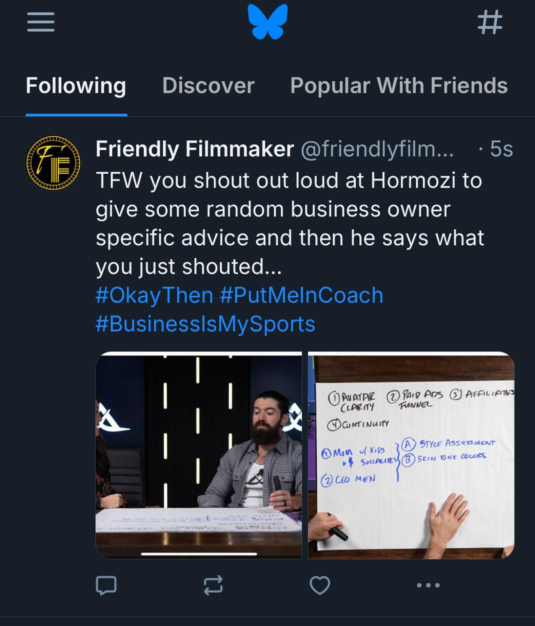
Task: Switch to the Following tab
Action: click(76, 86)
